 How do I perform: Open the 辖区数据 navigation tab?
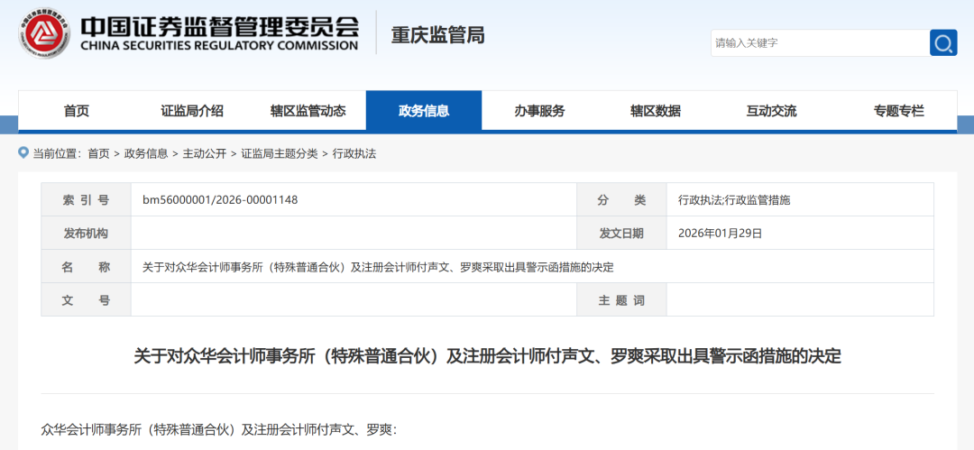(x=656, y=111)
